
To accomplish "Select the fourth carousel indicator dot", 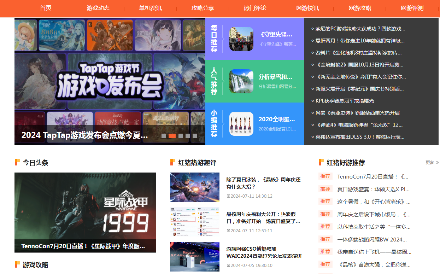I will (188, 136).
